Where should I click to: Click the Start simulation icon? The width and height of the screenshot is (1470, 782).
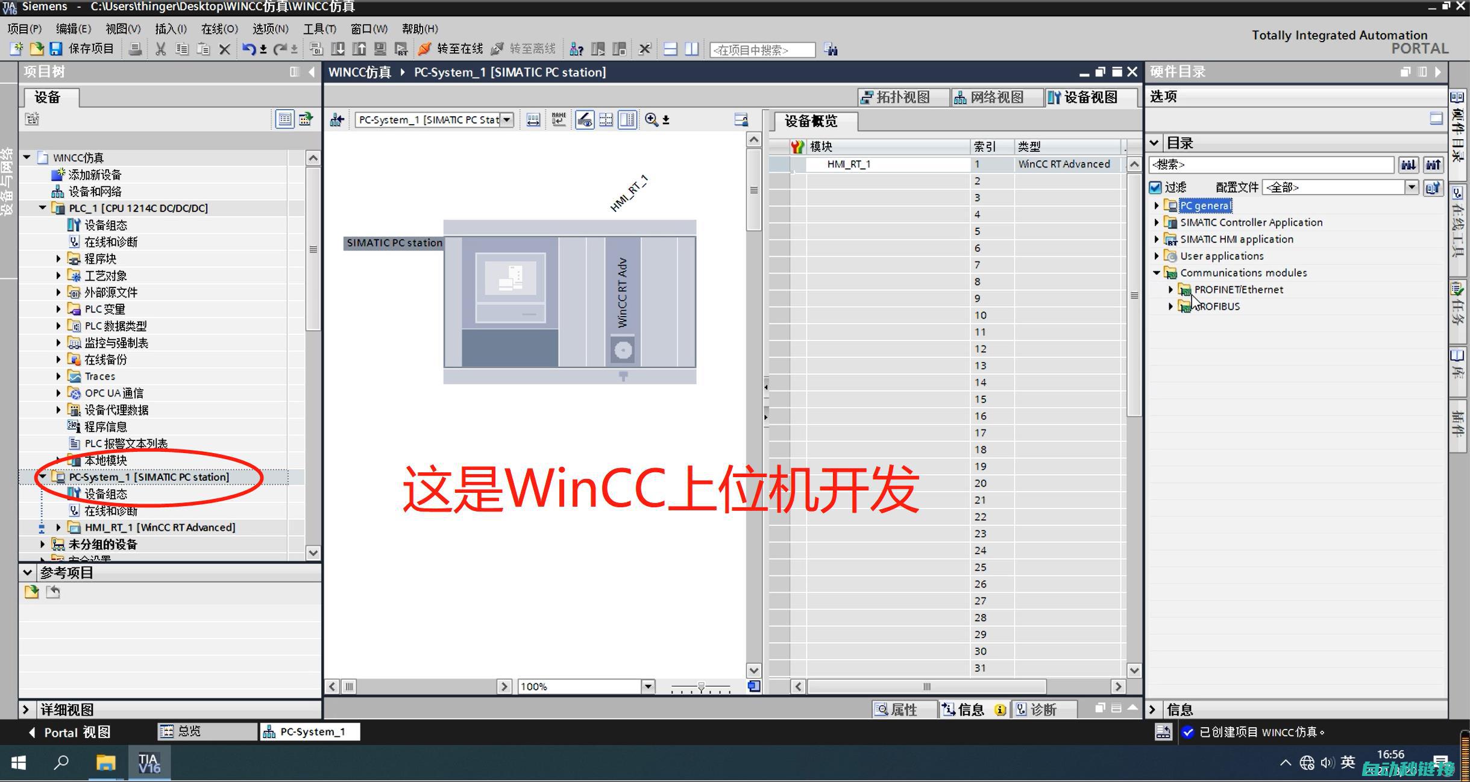tap(380, 49)
